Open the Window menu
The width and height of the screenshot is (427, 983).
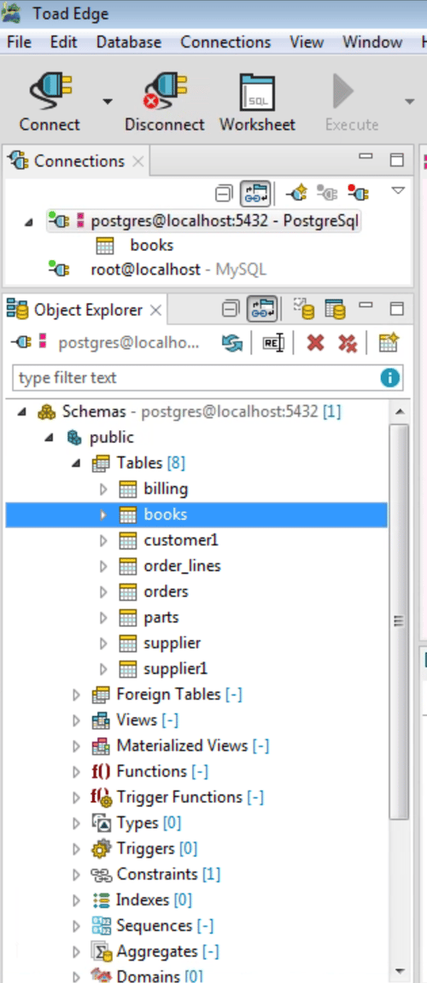[x=372, y=43]
